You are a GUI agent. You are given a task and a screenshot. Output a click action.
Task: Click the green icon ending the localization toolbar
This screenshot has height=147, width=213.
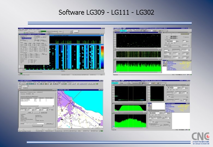click(97, 84)
